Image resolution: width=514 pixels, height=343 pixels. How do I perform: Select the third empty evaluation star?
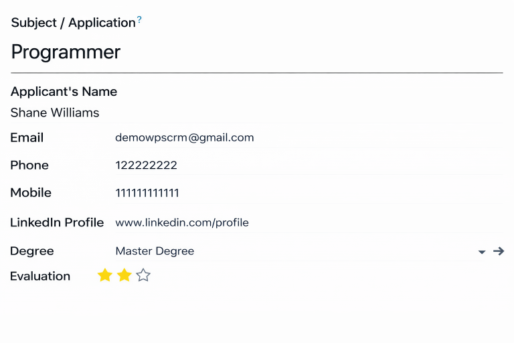[143, 275]
